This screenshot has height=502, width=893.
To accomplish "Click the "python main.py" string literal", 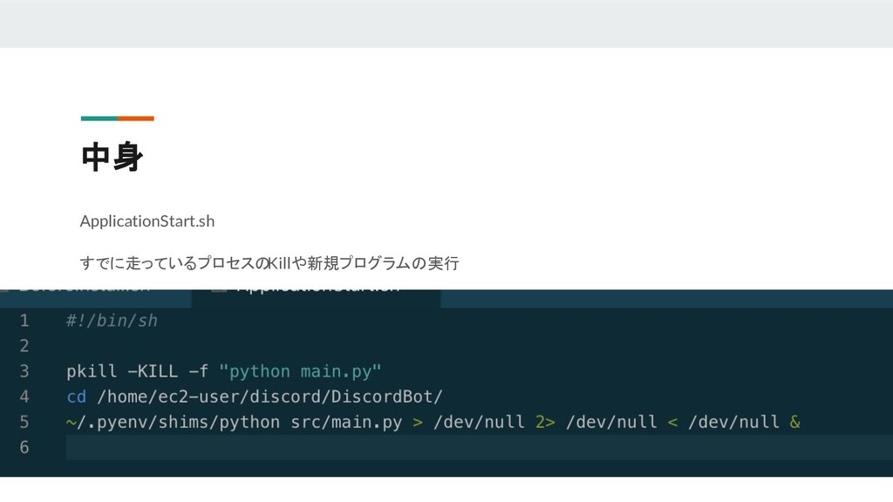I will click(x=300, y=371).
